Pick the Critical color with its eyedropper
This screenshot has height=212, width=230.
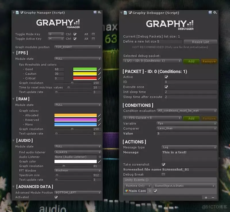(x=99, y=78)
